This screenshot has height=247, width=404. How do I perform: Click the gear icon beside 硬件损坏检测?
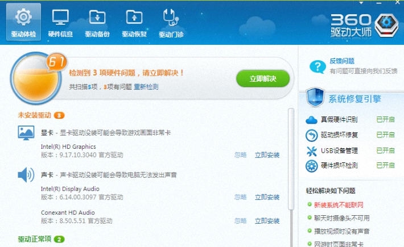pyautogui.click(x=311, y=166)
